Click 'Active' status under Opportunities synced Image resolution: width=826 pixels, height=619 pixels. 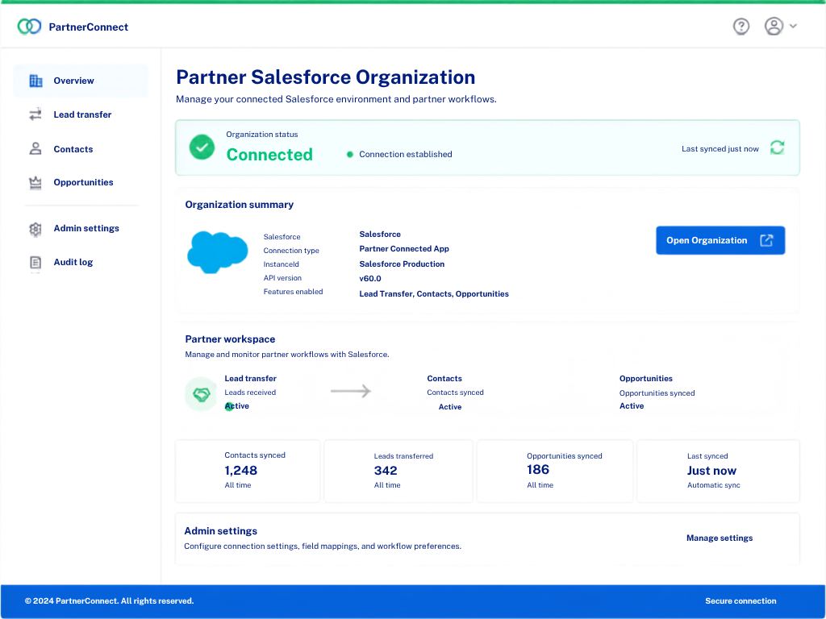point(631,406)
